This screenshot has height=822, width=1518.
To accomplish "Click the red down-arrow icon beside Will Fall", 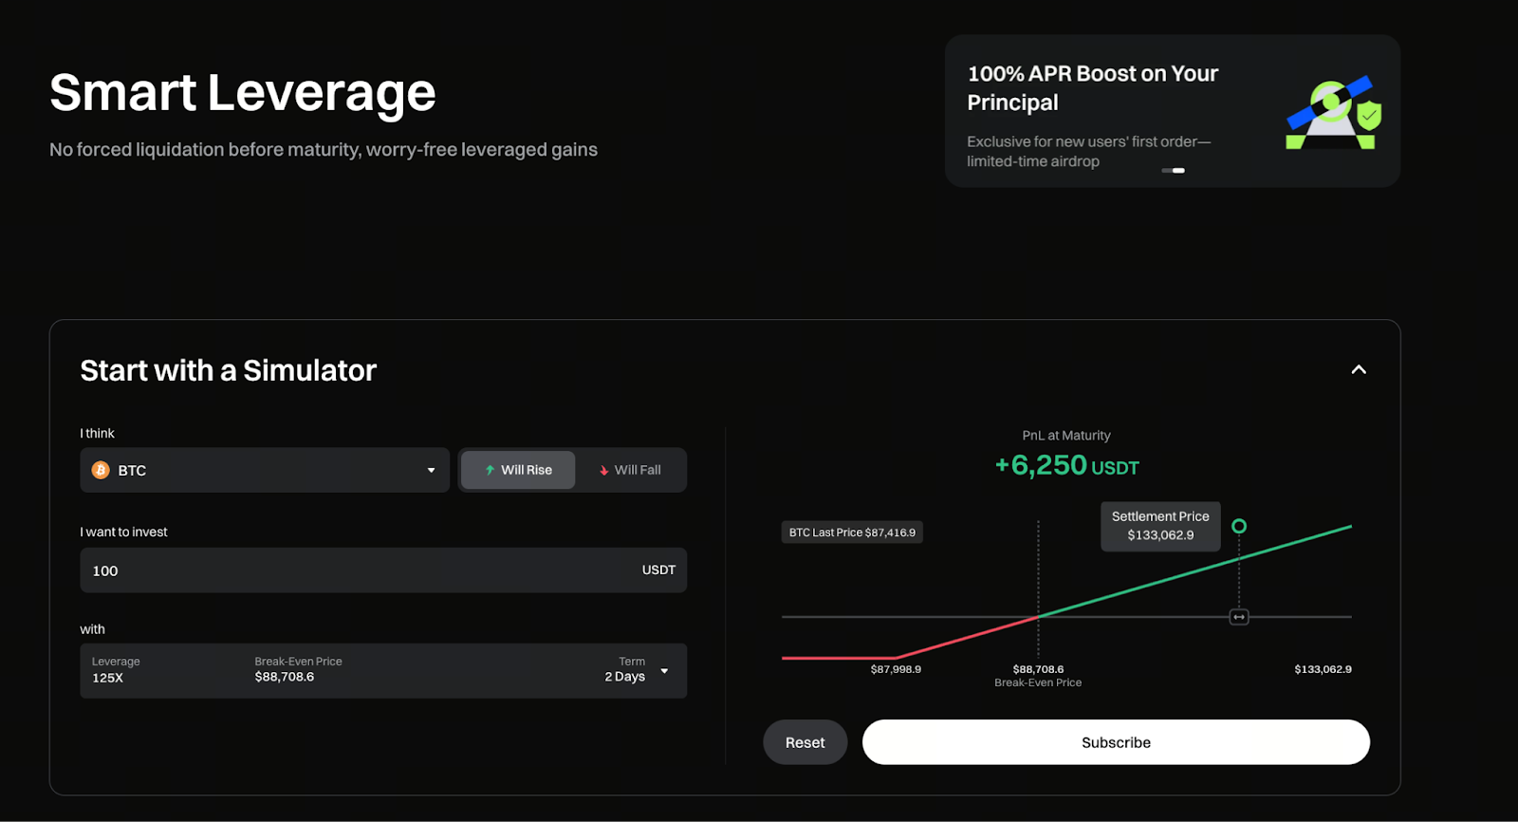I will pyautogui.click(x=603, y=471).
